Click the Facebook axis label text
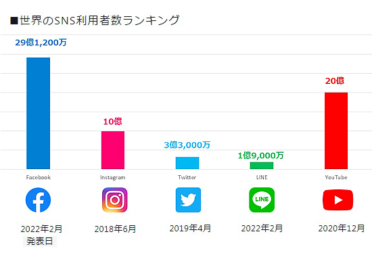This screenshot has width=372, height=253. 38,177
